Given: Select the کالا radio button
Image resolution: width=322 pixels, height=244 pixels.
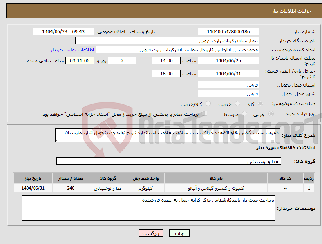Looking at the screenshot, I should coord(260,104).
